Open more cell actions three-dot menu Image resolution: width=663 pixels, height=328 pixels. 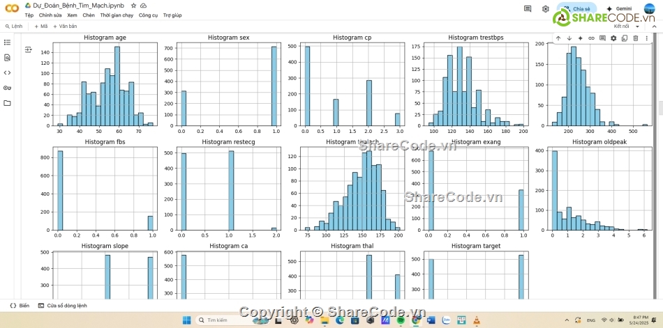point(646,38)
